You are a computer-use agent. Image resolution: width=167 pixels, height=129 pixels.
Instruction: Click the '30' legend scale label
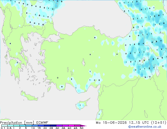click(x=57, y=128)
